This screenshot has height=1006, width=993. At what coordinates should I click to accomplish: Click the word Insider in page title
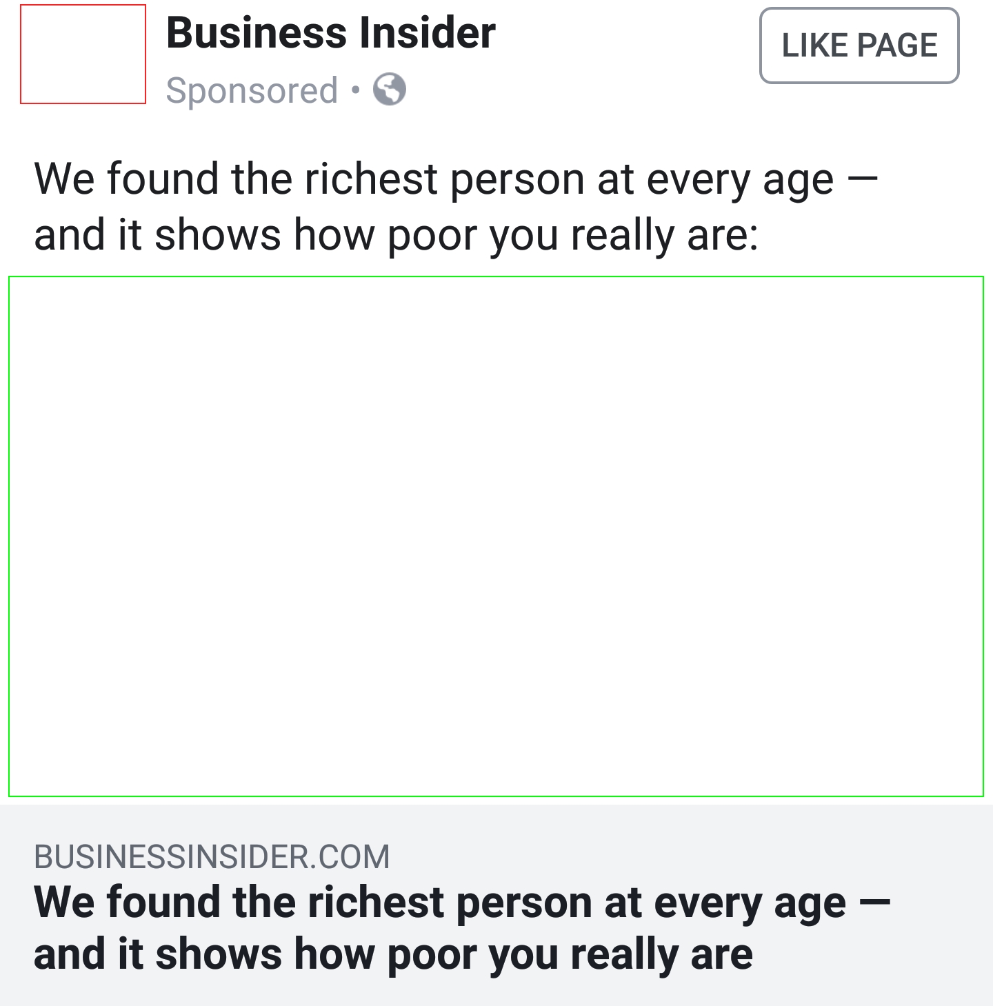pyautogui.click(x=428, y=33)
